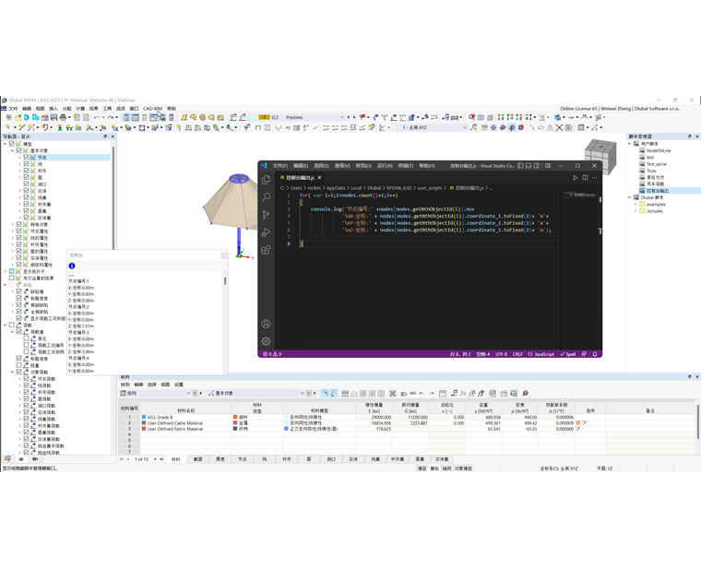The height and width of the screenshot is (569, 701).
Task: Click the VS Code split editor icon
Action: [585, 177]
